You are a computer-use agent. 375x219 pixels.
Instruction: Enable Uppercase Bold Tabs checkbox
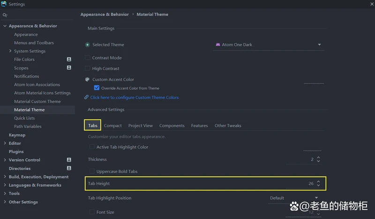tap(92, 171)
